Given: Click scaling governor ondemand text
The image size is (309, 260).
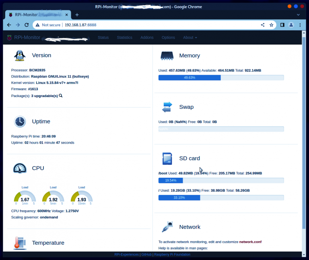Looking at the screenshot, I should click(49, 217).
